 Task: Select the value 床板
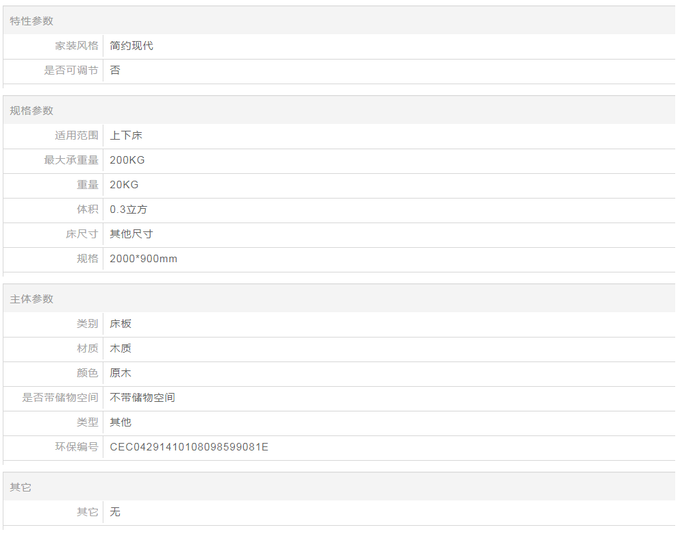click(x=121, y=324)
